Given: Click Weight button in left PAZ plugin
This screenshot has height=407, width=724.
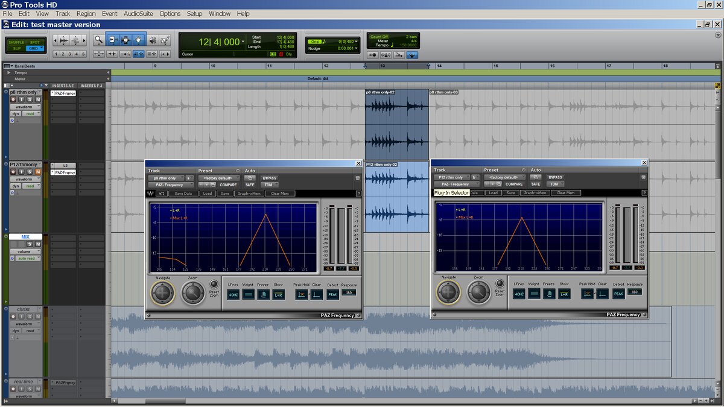Looking at the screenshot, I should 248,295.
